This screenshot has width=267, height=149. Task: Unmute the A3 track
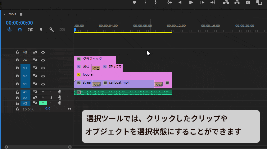click(43, 103)
